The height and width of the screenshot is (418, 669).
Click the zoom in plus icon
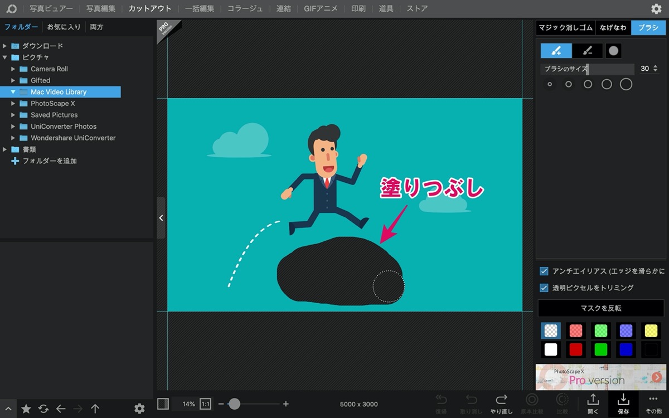click(286, 404)
